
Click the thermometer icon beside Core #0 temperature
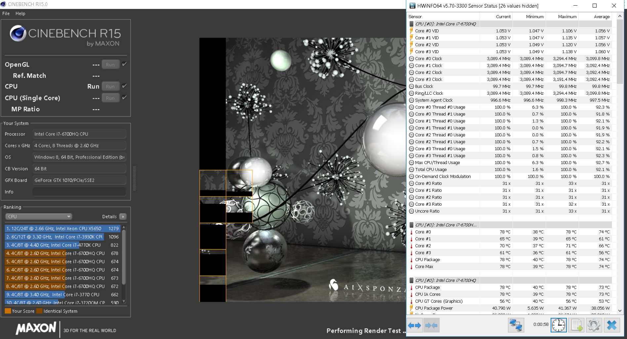point(411,232)
